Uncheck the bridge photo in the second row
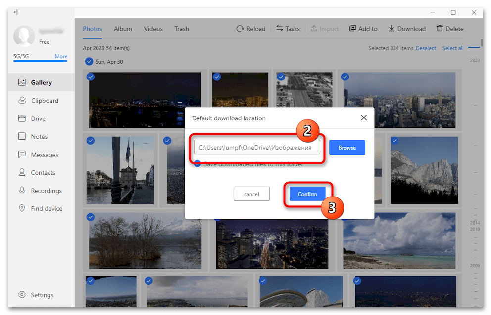Screen dimensions: 491x315 (91, 141)
